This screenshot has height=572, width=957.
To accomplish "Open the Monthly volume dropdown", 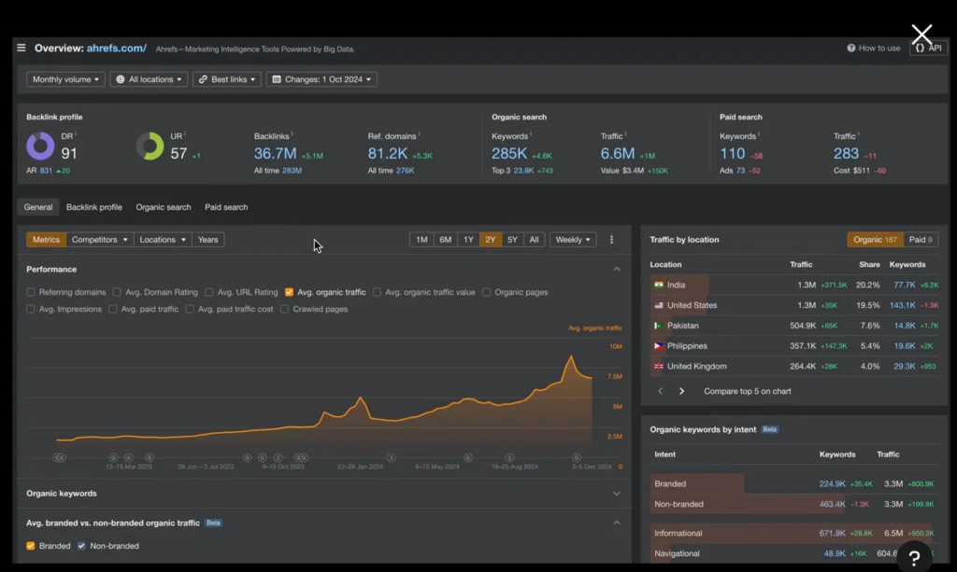I will coord(65,79).
